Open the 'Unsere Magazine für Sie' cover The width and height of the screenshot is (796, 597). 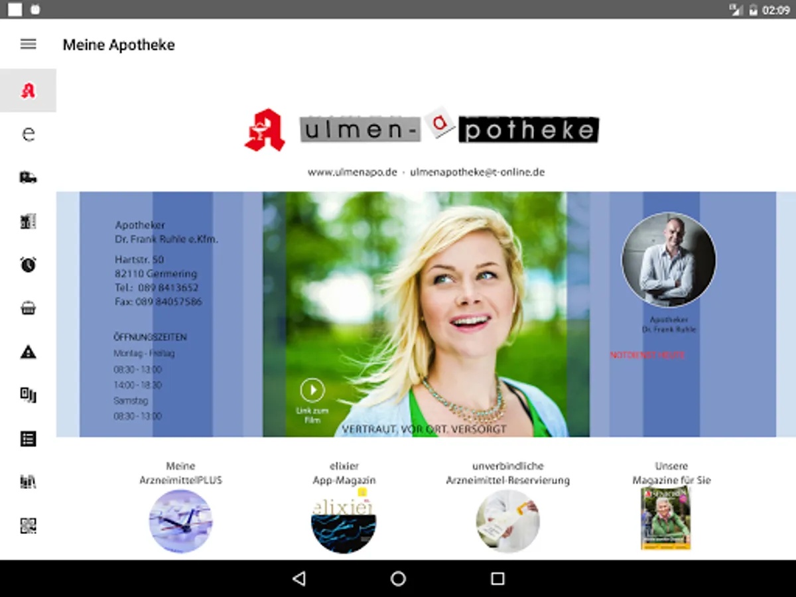pos(666,518)
